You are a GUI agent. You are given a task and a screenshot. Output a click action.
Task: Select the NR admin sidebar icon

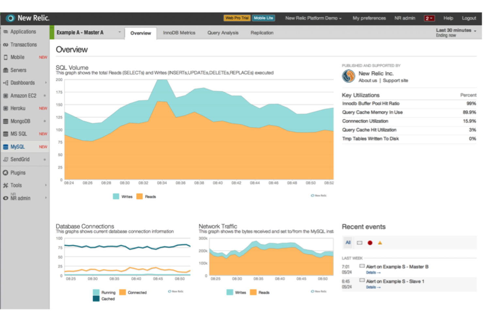[6, 198]
